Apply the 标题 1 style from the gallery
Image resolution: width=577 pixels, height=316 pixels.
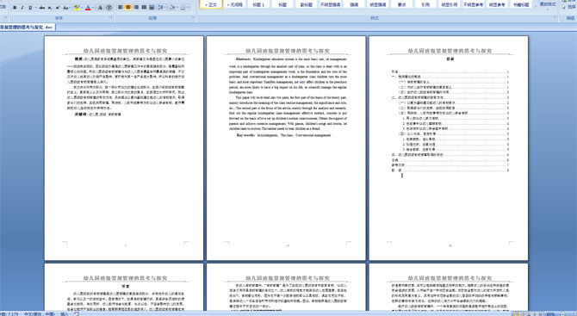click(258, 4)
